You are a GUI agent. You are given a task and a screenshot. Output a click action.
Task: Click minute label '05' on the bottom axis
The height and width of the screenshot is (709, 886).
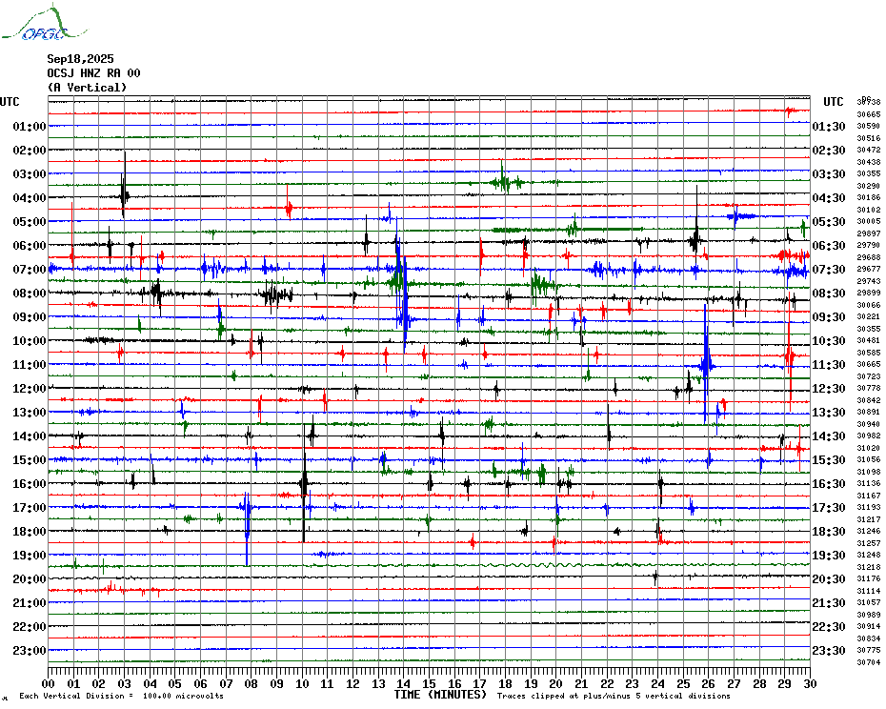click(x=175, y=684)
